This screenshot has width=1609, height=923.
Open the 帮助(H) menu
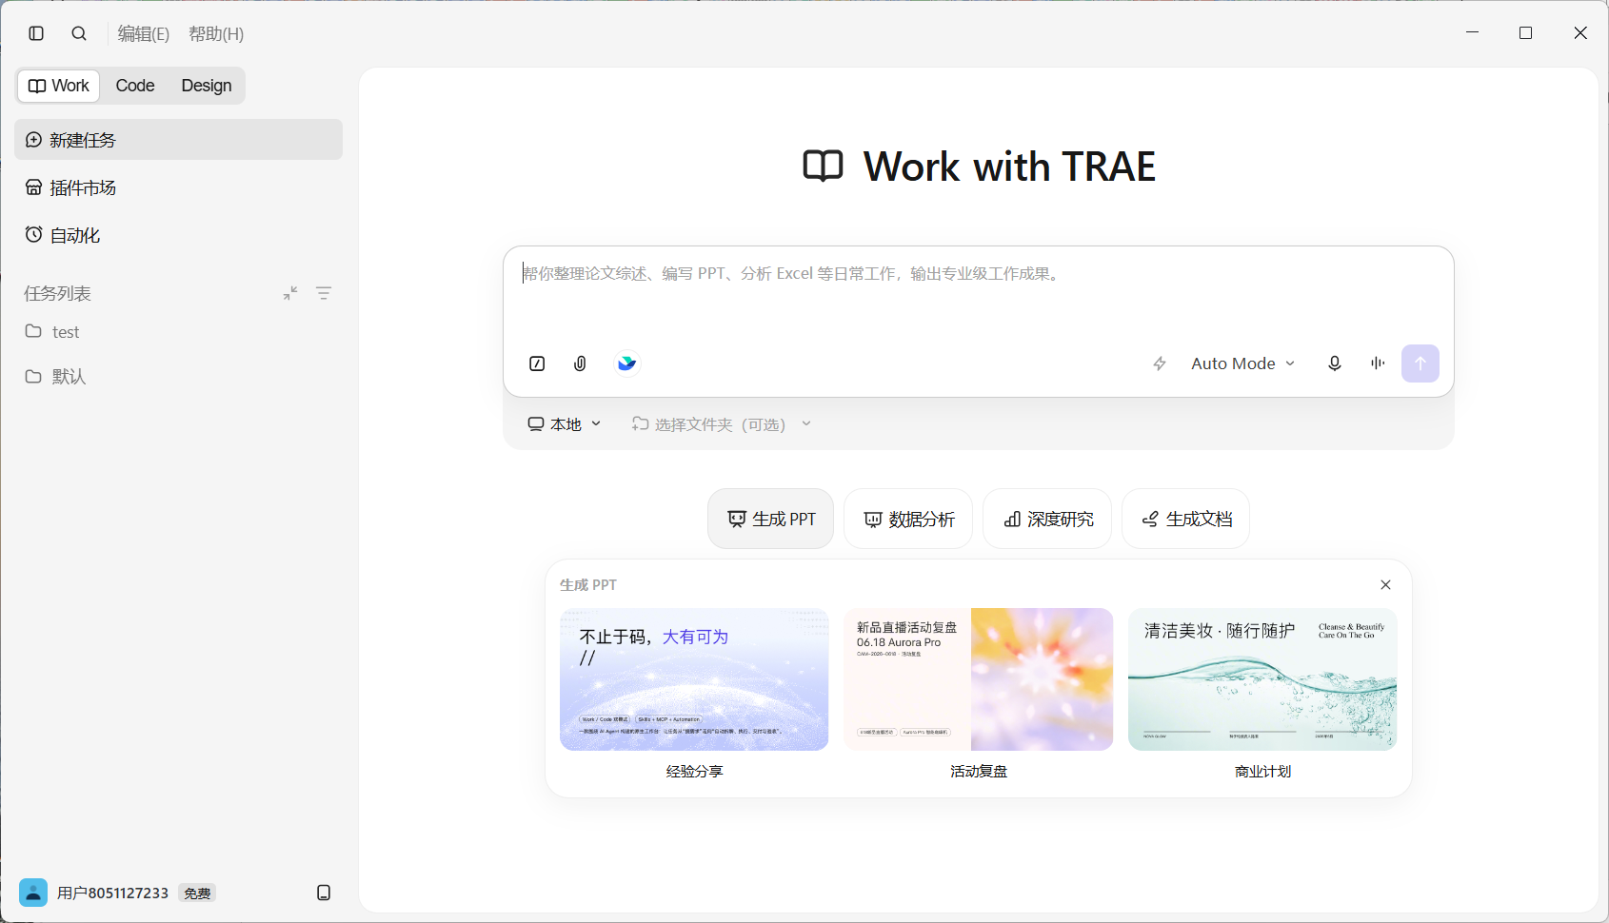[x=216, y=34]
